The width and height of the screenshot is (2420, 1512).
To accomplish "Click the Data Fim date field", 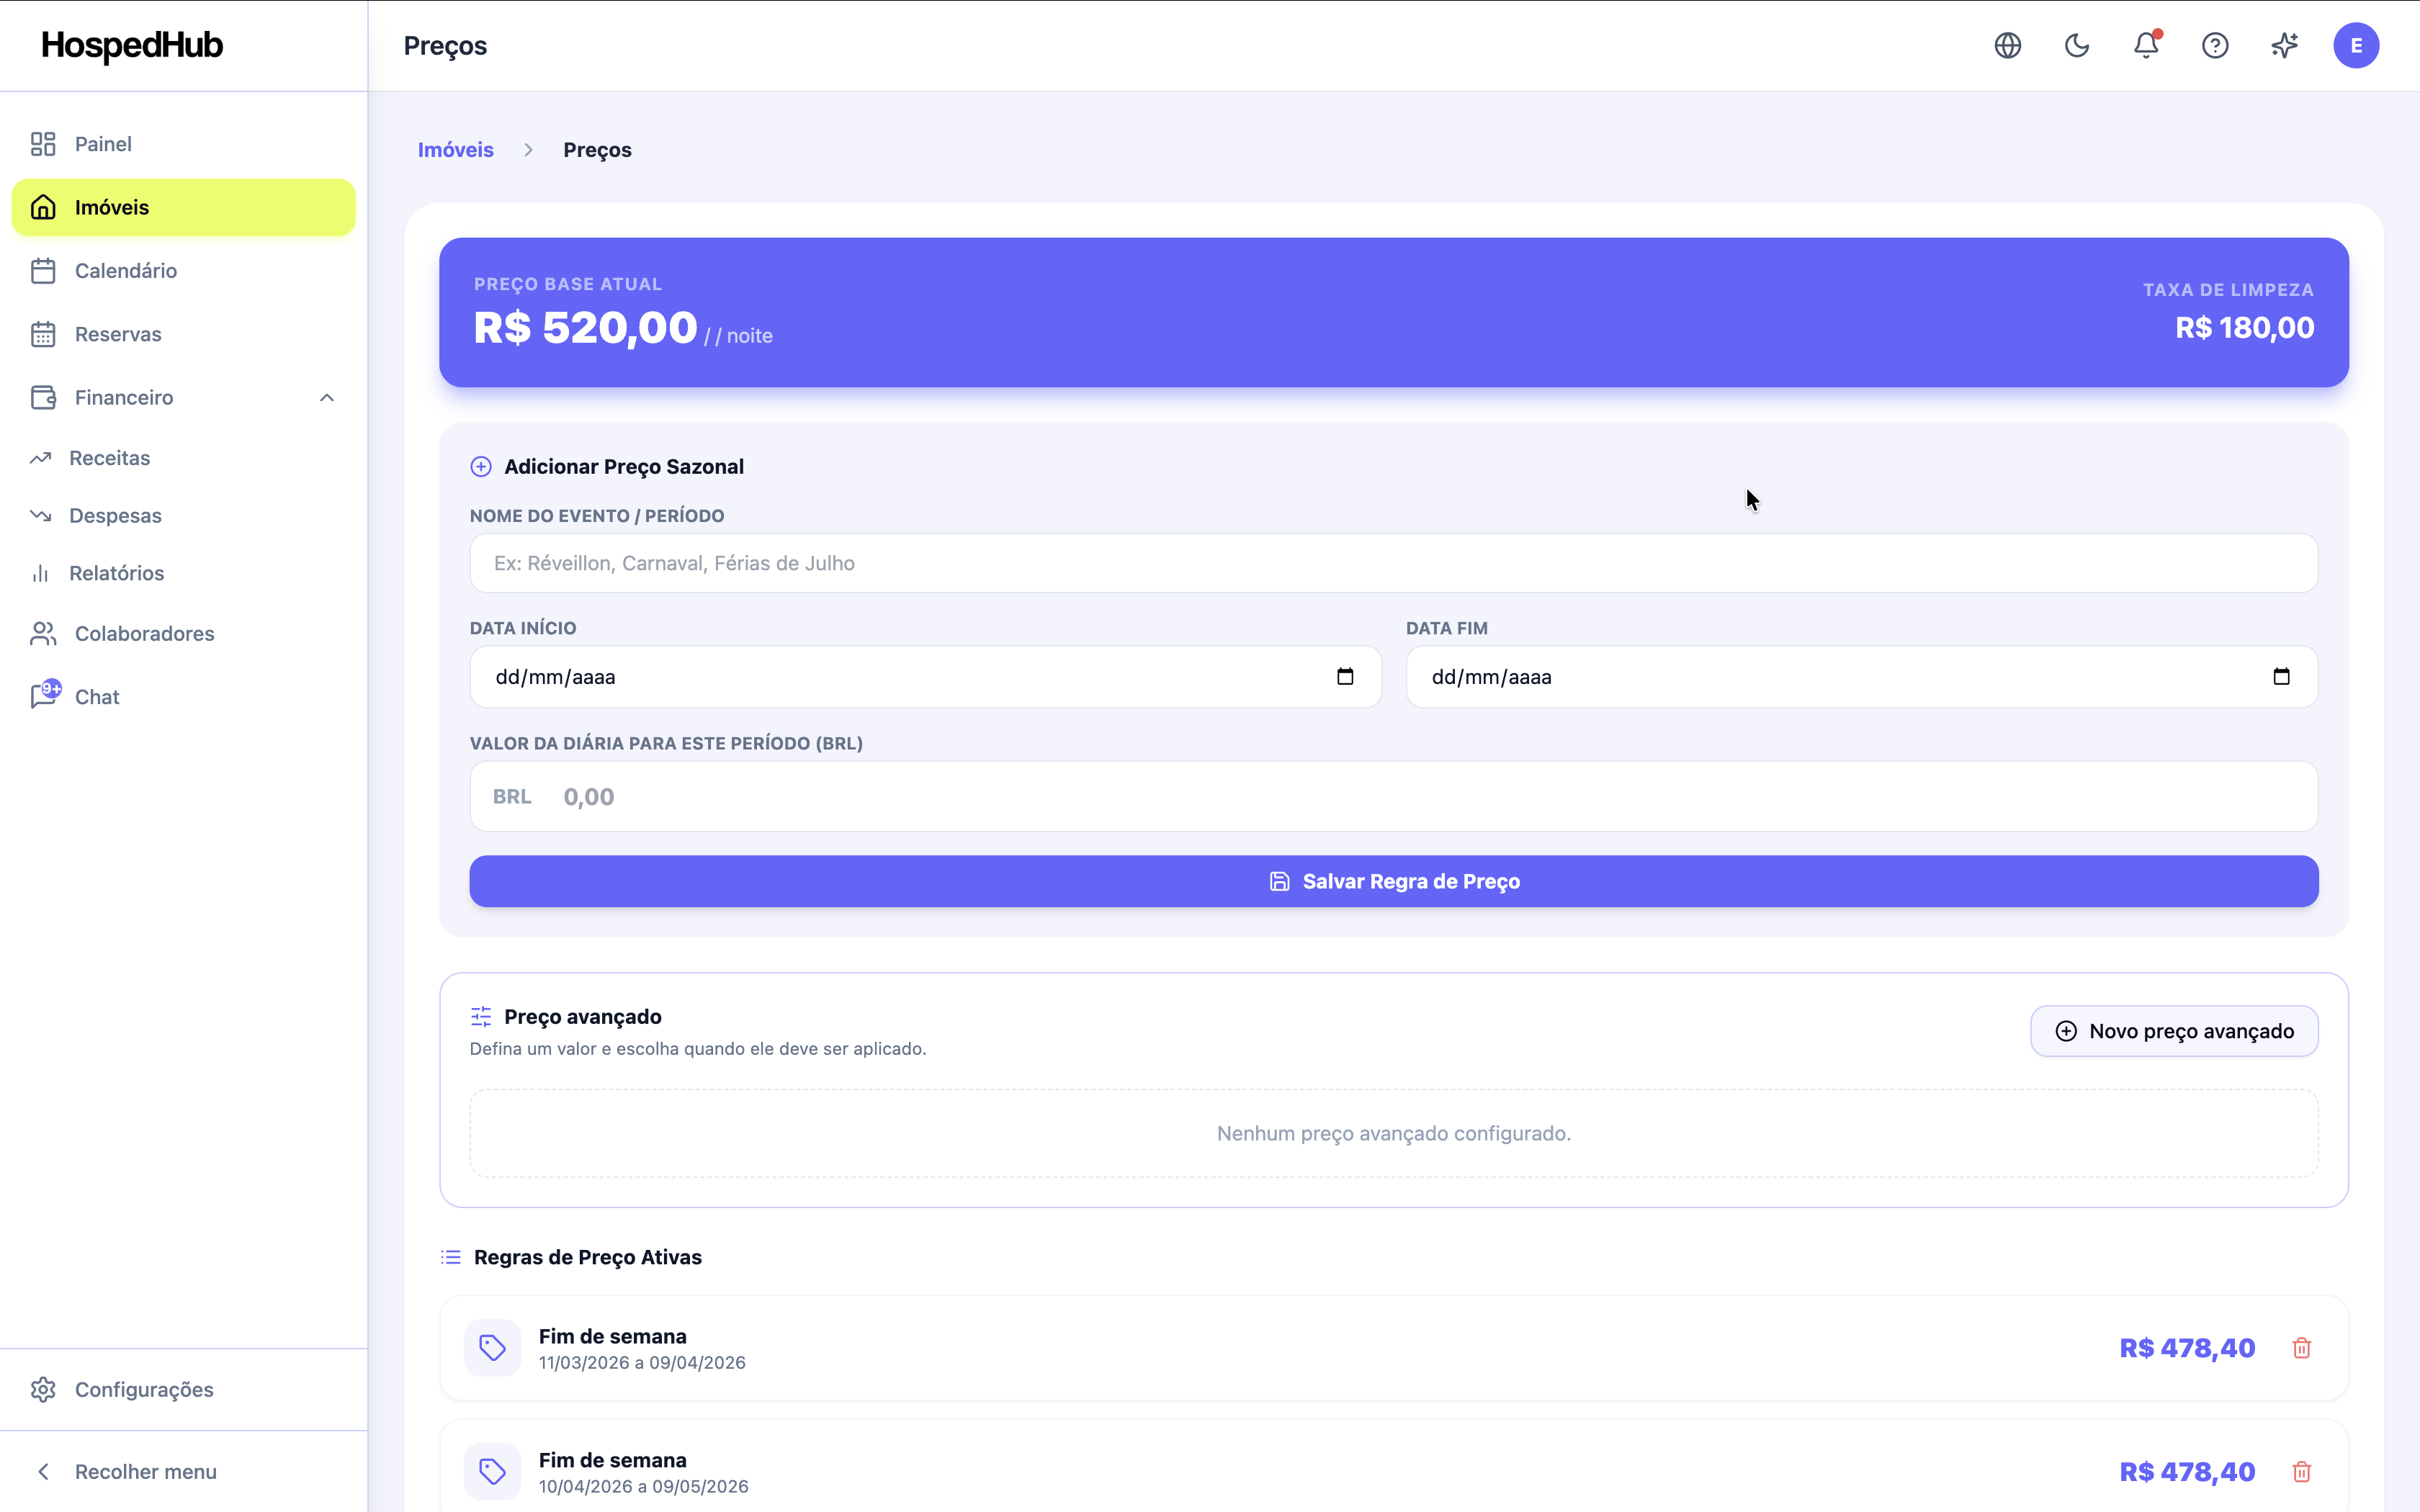I will pyautogui.click(x=1861, y=677).
